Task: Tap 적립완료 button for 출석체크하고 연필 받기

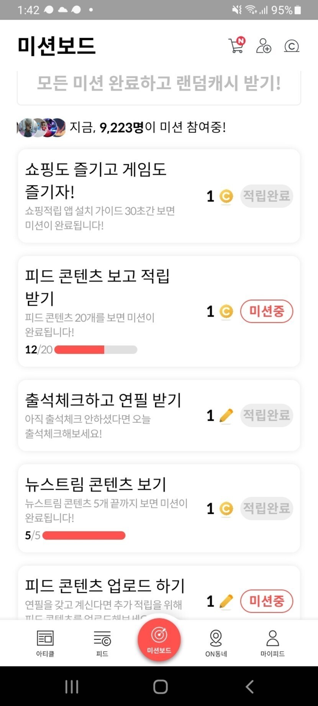Action: [x=267, y=415]
